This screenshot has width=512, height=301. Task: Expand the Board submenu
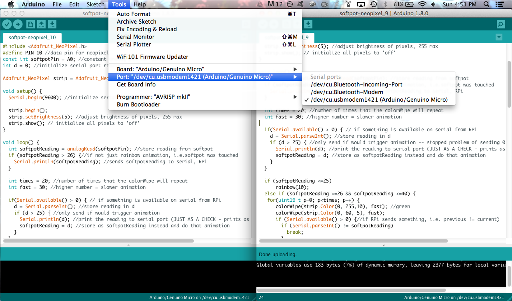[205, 69]
